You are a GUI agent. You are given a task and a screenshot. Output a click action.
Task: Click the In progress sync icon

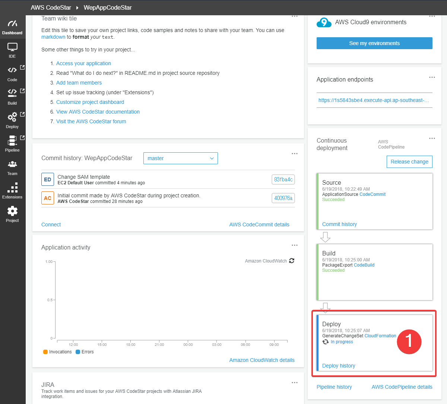coord(326,342)
